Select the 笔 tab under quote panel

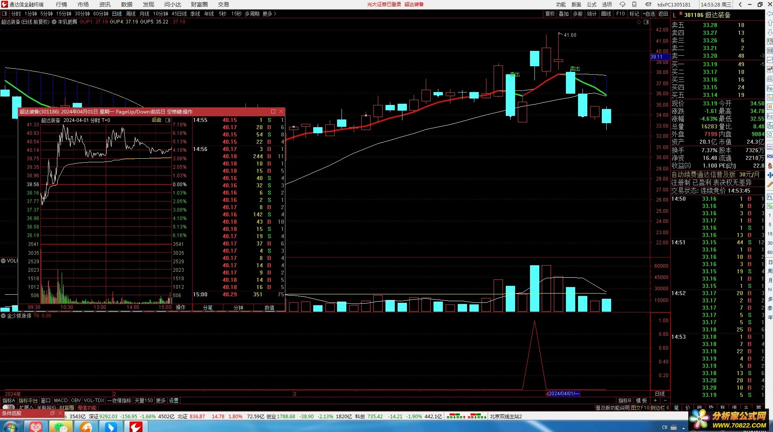(x=676, y=408)
